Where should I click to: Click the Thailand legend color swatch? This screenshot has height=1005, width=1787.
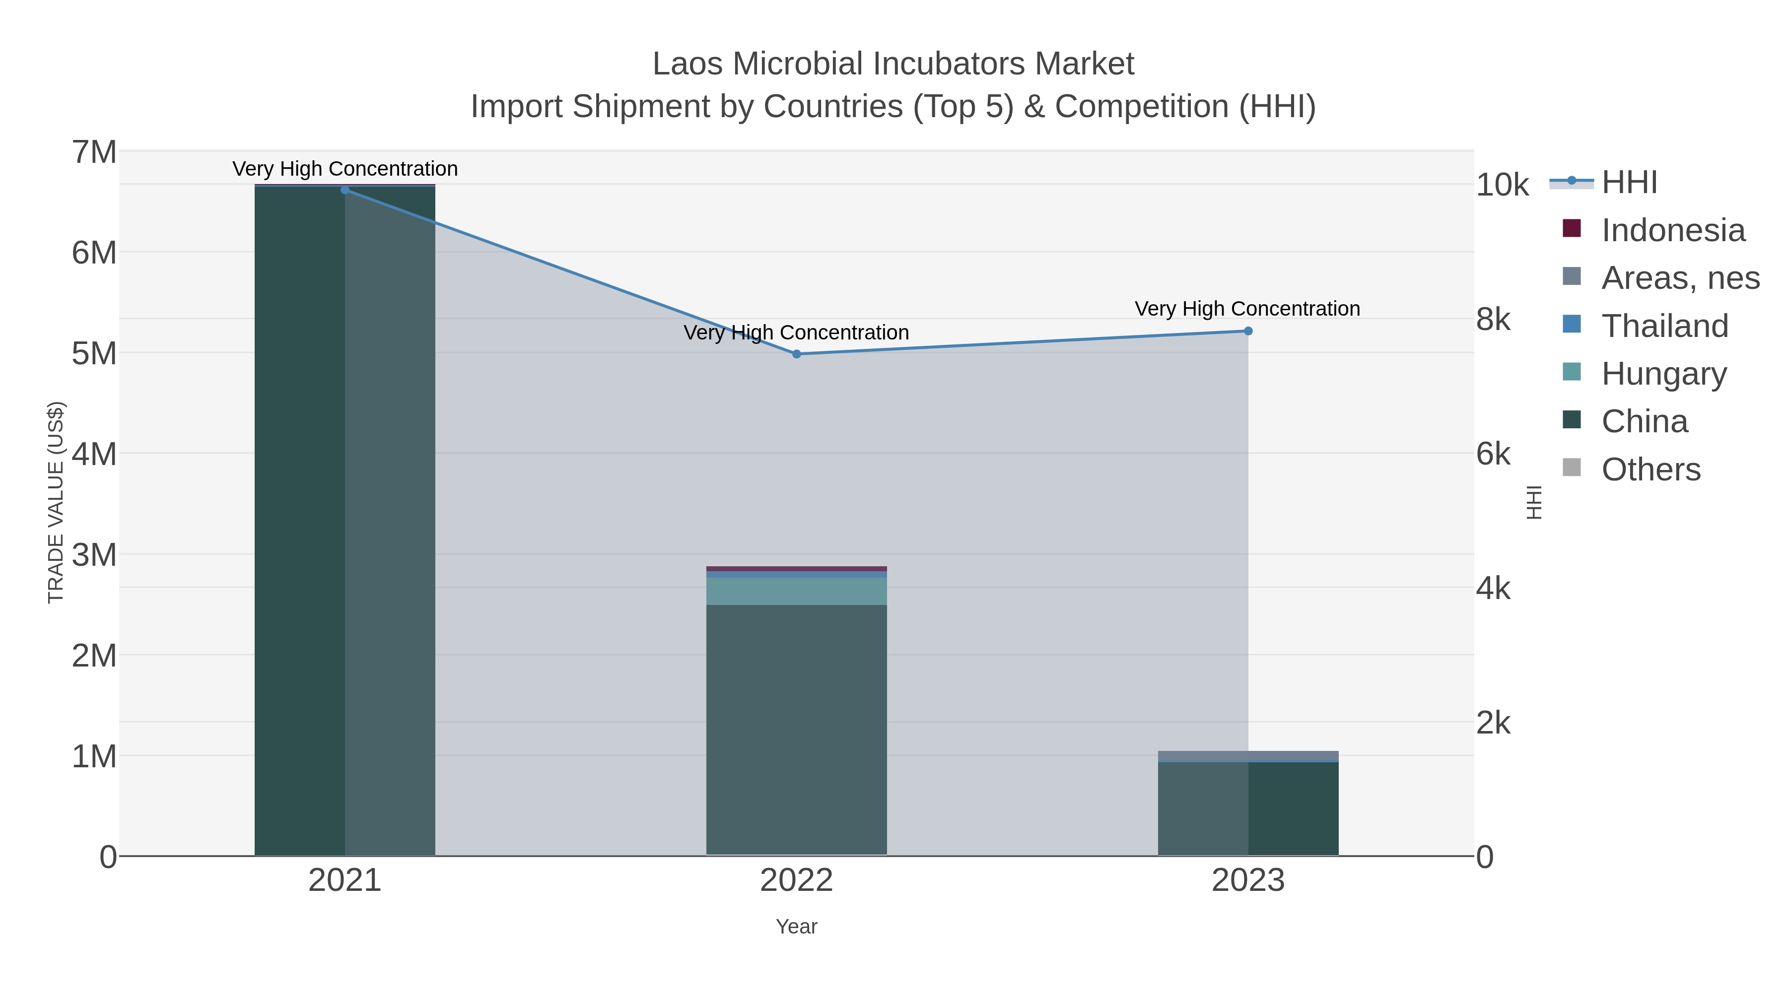pos(1571,324)
